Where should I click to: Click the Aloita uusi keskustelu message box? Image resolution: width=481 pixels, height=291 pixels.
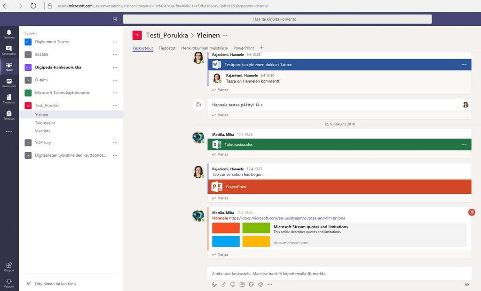(339, 274)
